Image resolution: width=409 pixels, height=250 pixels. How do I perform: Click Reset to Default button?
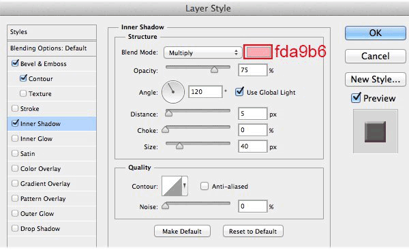(x=253, y=231)
